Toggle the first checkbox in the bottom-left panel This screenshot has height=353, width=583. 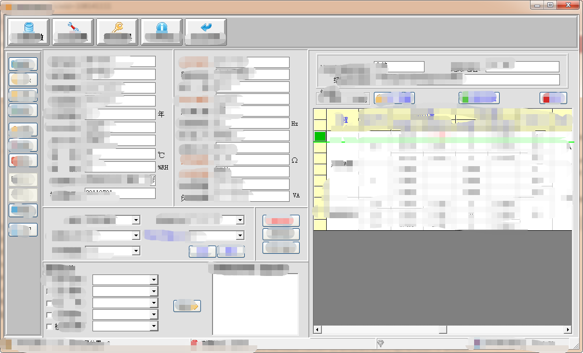point(49,291)
